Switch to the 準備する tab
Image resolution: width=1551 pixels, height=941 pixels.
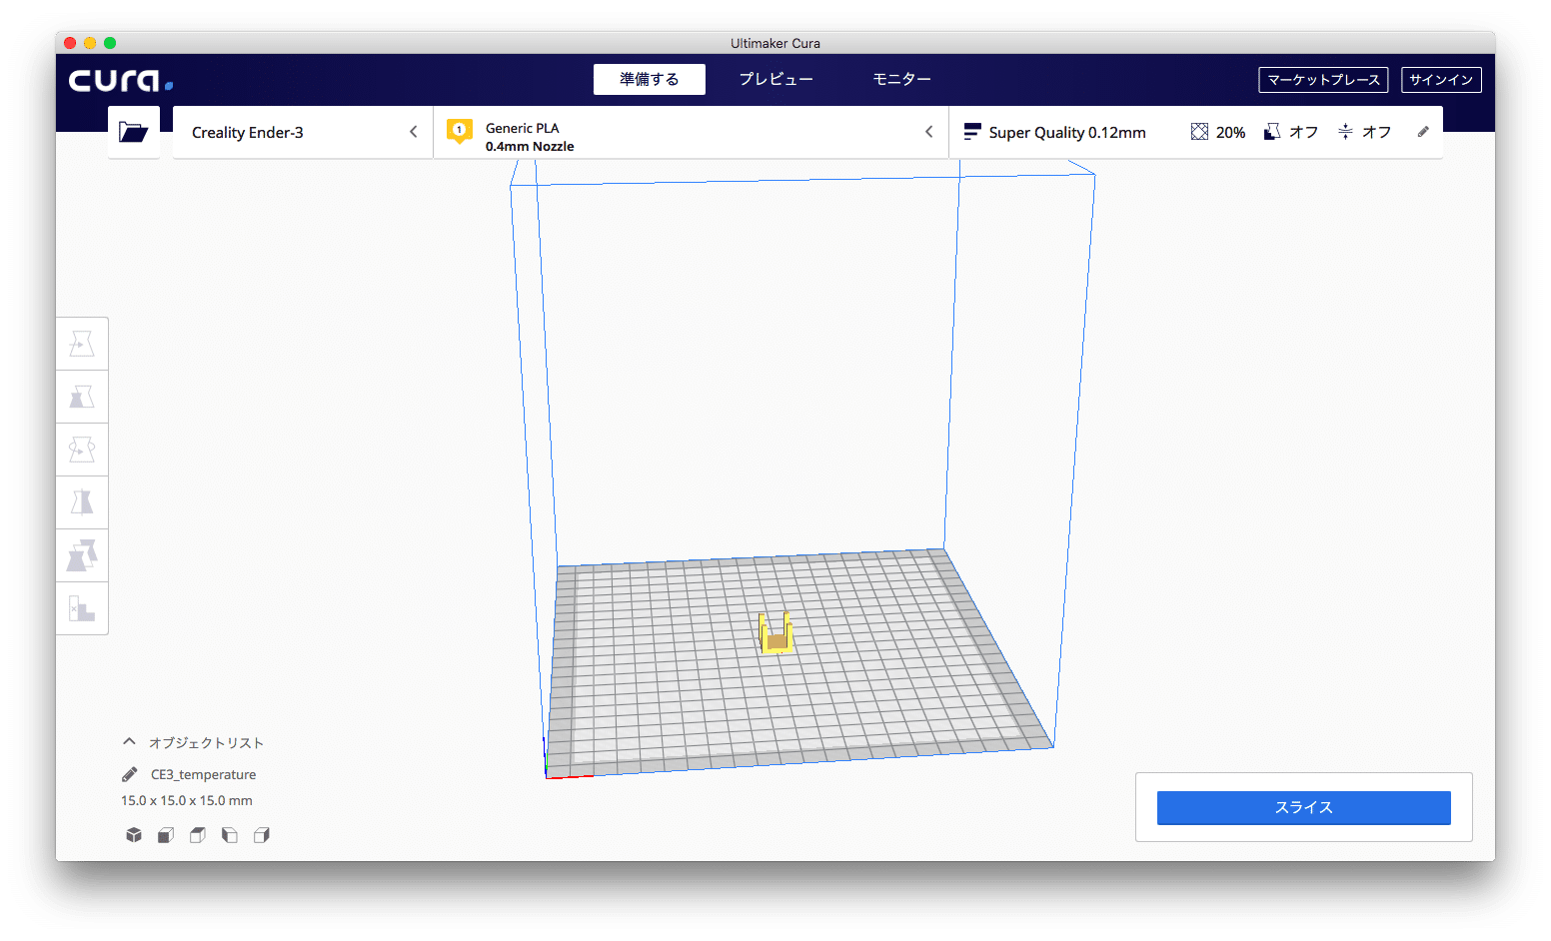point(650,79)
